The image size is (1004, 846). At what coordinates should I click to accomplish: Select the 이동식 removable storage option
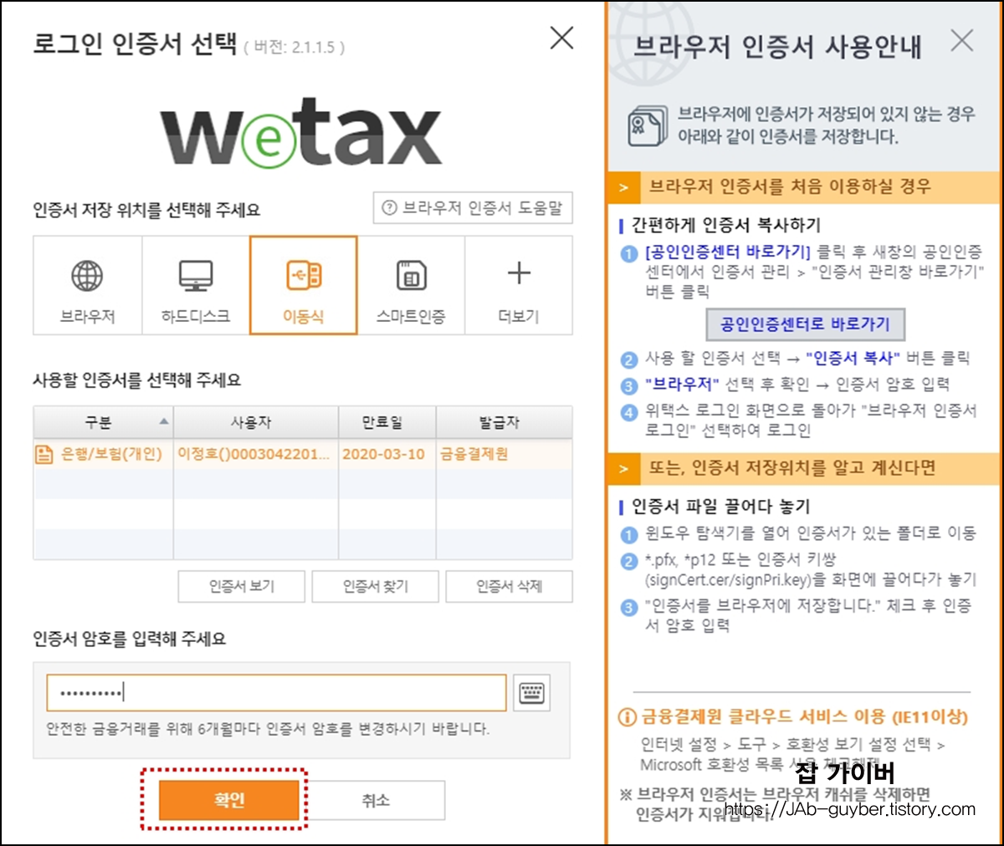(304, 285)
